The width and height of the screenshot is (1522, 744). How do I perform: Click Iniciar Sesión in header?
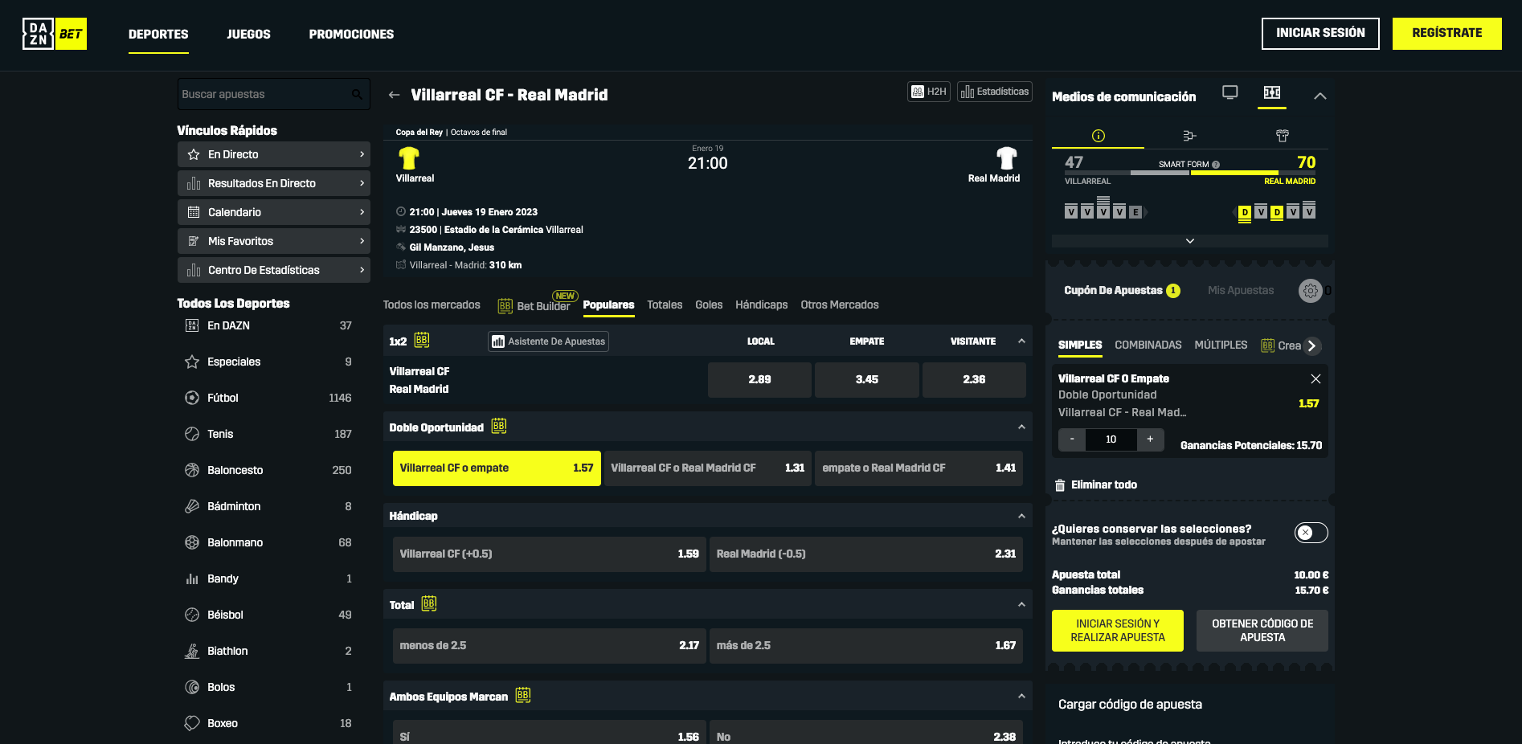click(x=1320, y=34)
